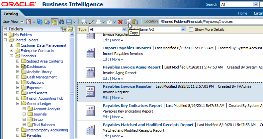The width and height of the screenshot is (263, 139).
Task: Collapse the General Ledger tree node
Action: click(18, 103)
